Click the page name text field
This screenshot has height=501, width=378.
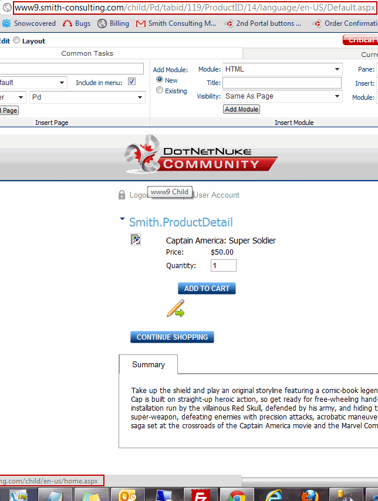[72, 69]
